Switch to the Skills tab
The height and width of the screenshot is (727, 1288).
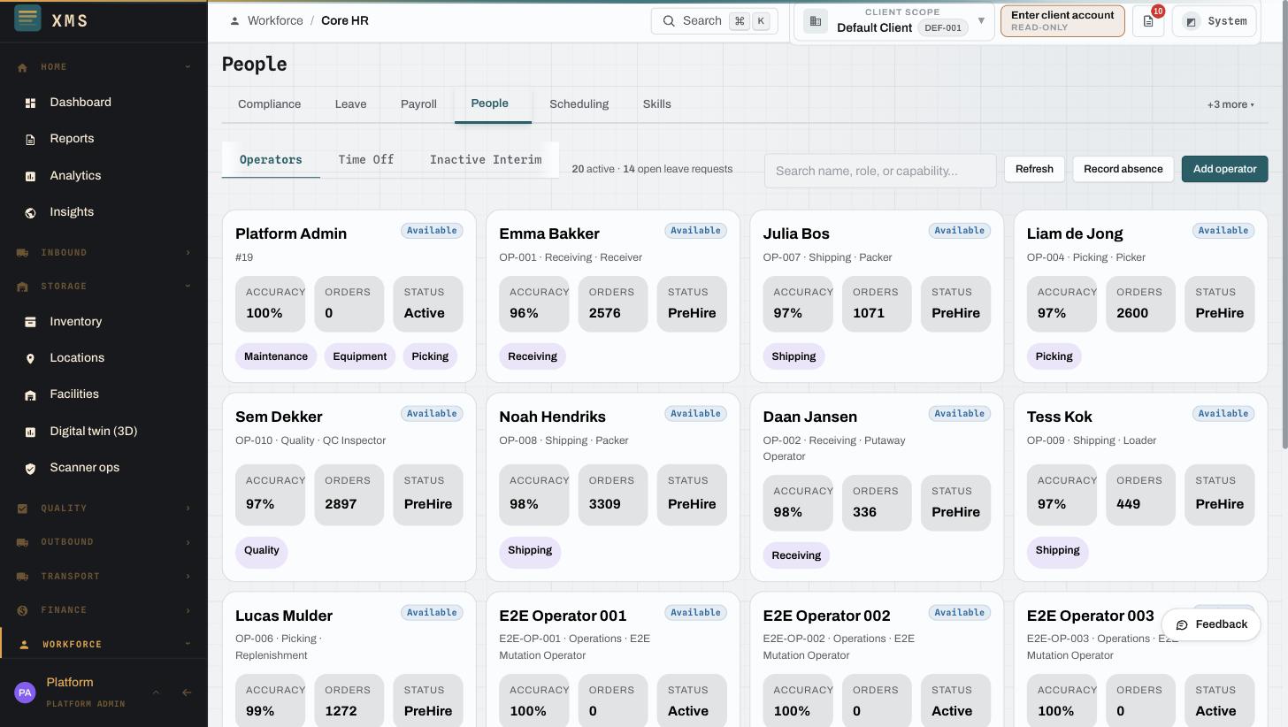pyautogui.click(x=656, y=104)
